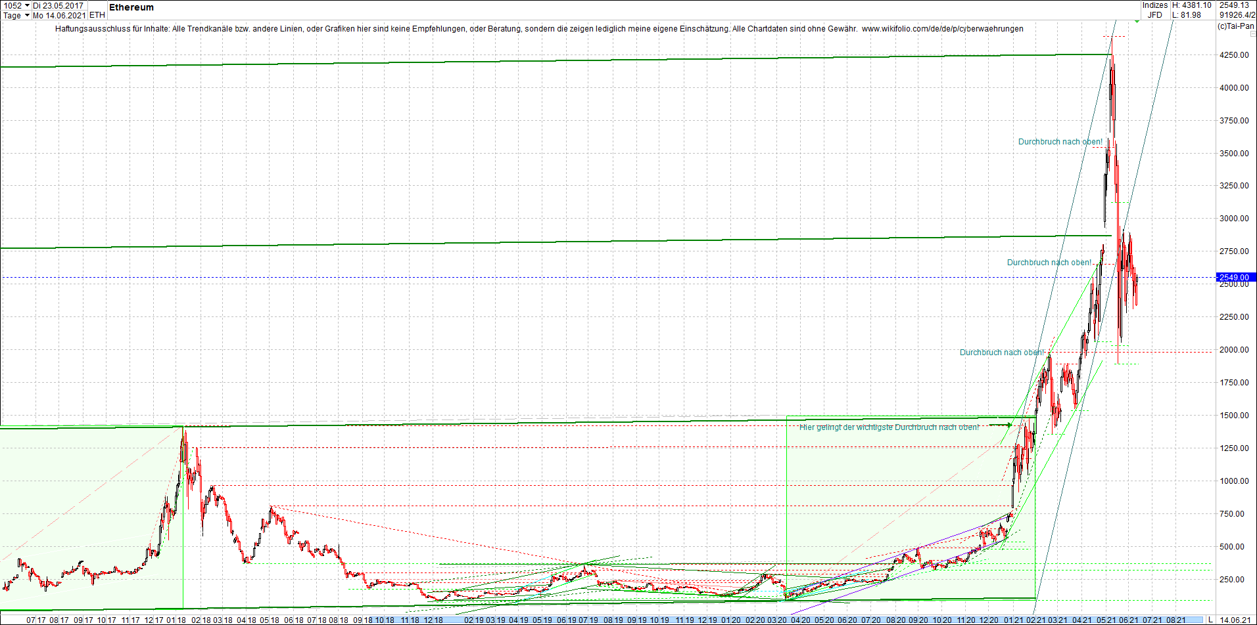
Task: Open the "1052" bar-count dropdown
Action: tap(14, 5)
